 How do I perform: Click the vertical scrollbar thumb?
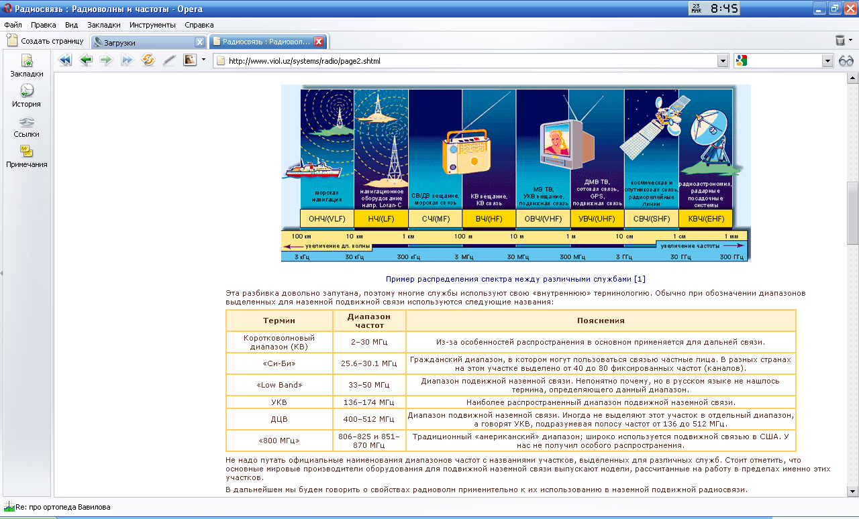(853, 213)
